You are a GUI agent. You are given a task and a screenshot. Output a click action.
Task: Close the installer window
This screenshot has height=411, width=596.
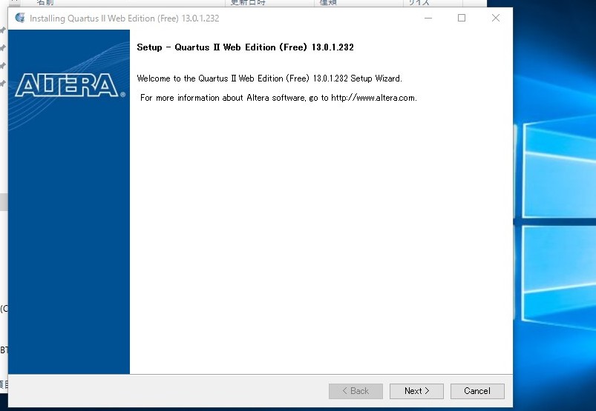click(495, 18)
